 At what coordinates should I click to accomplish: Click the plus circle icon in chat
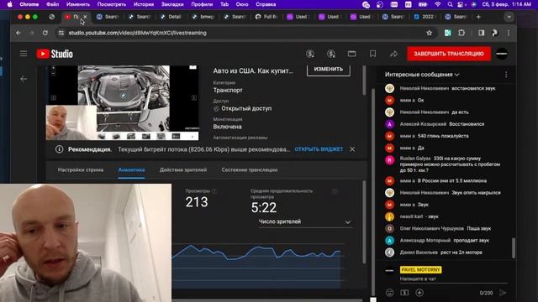pos(419,293)
